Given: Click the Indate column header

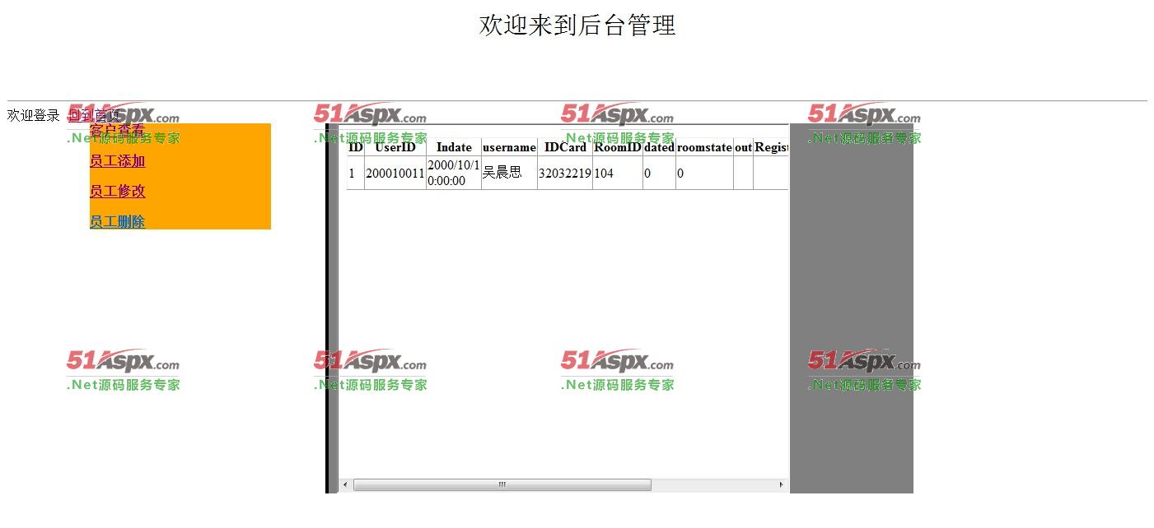Looking at the screenshot, I should (x=454, y=147).
